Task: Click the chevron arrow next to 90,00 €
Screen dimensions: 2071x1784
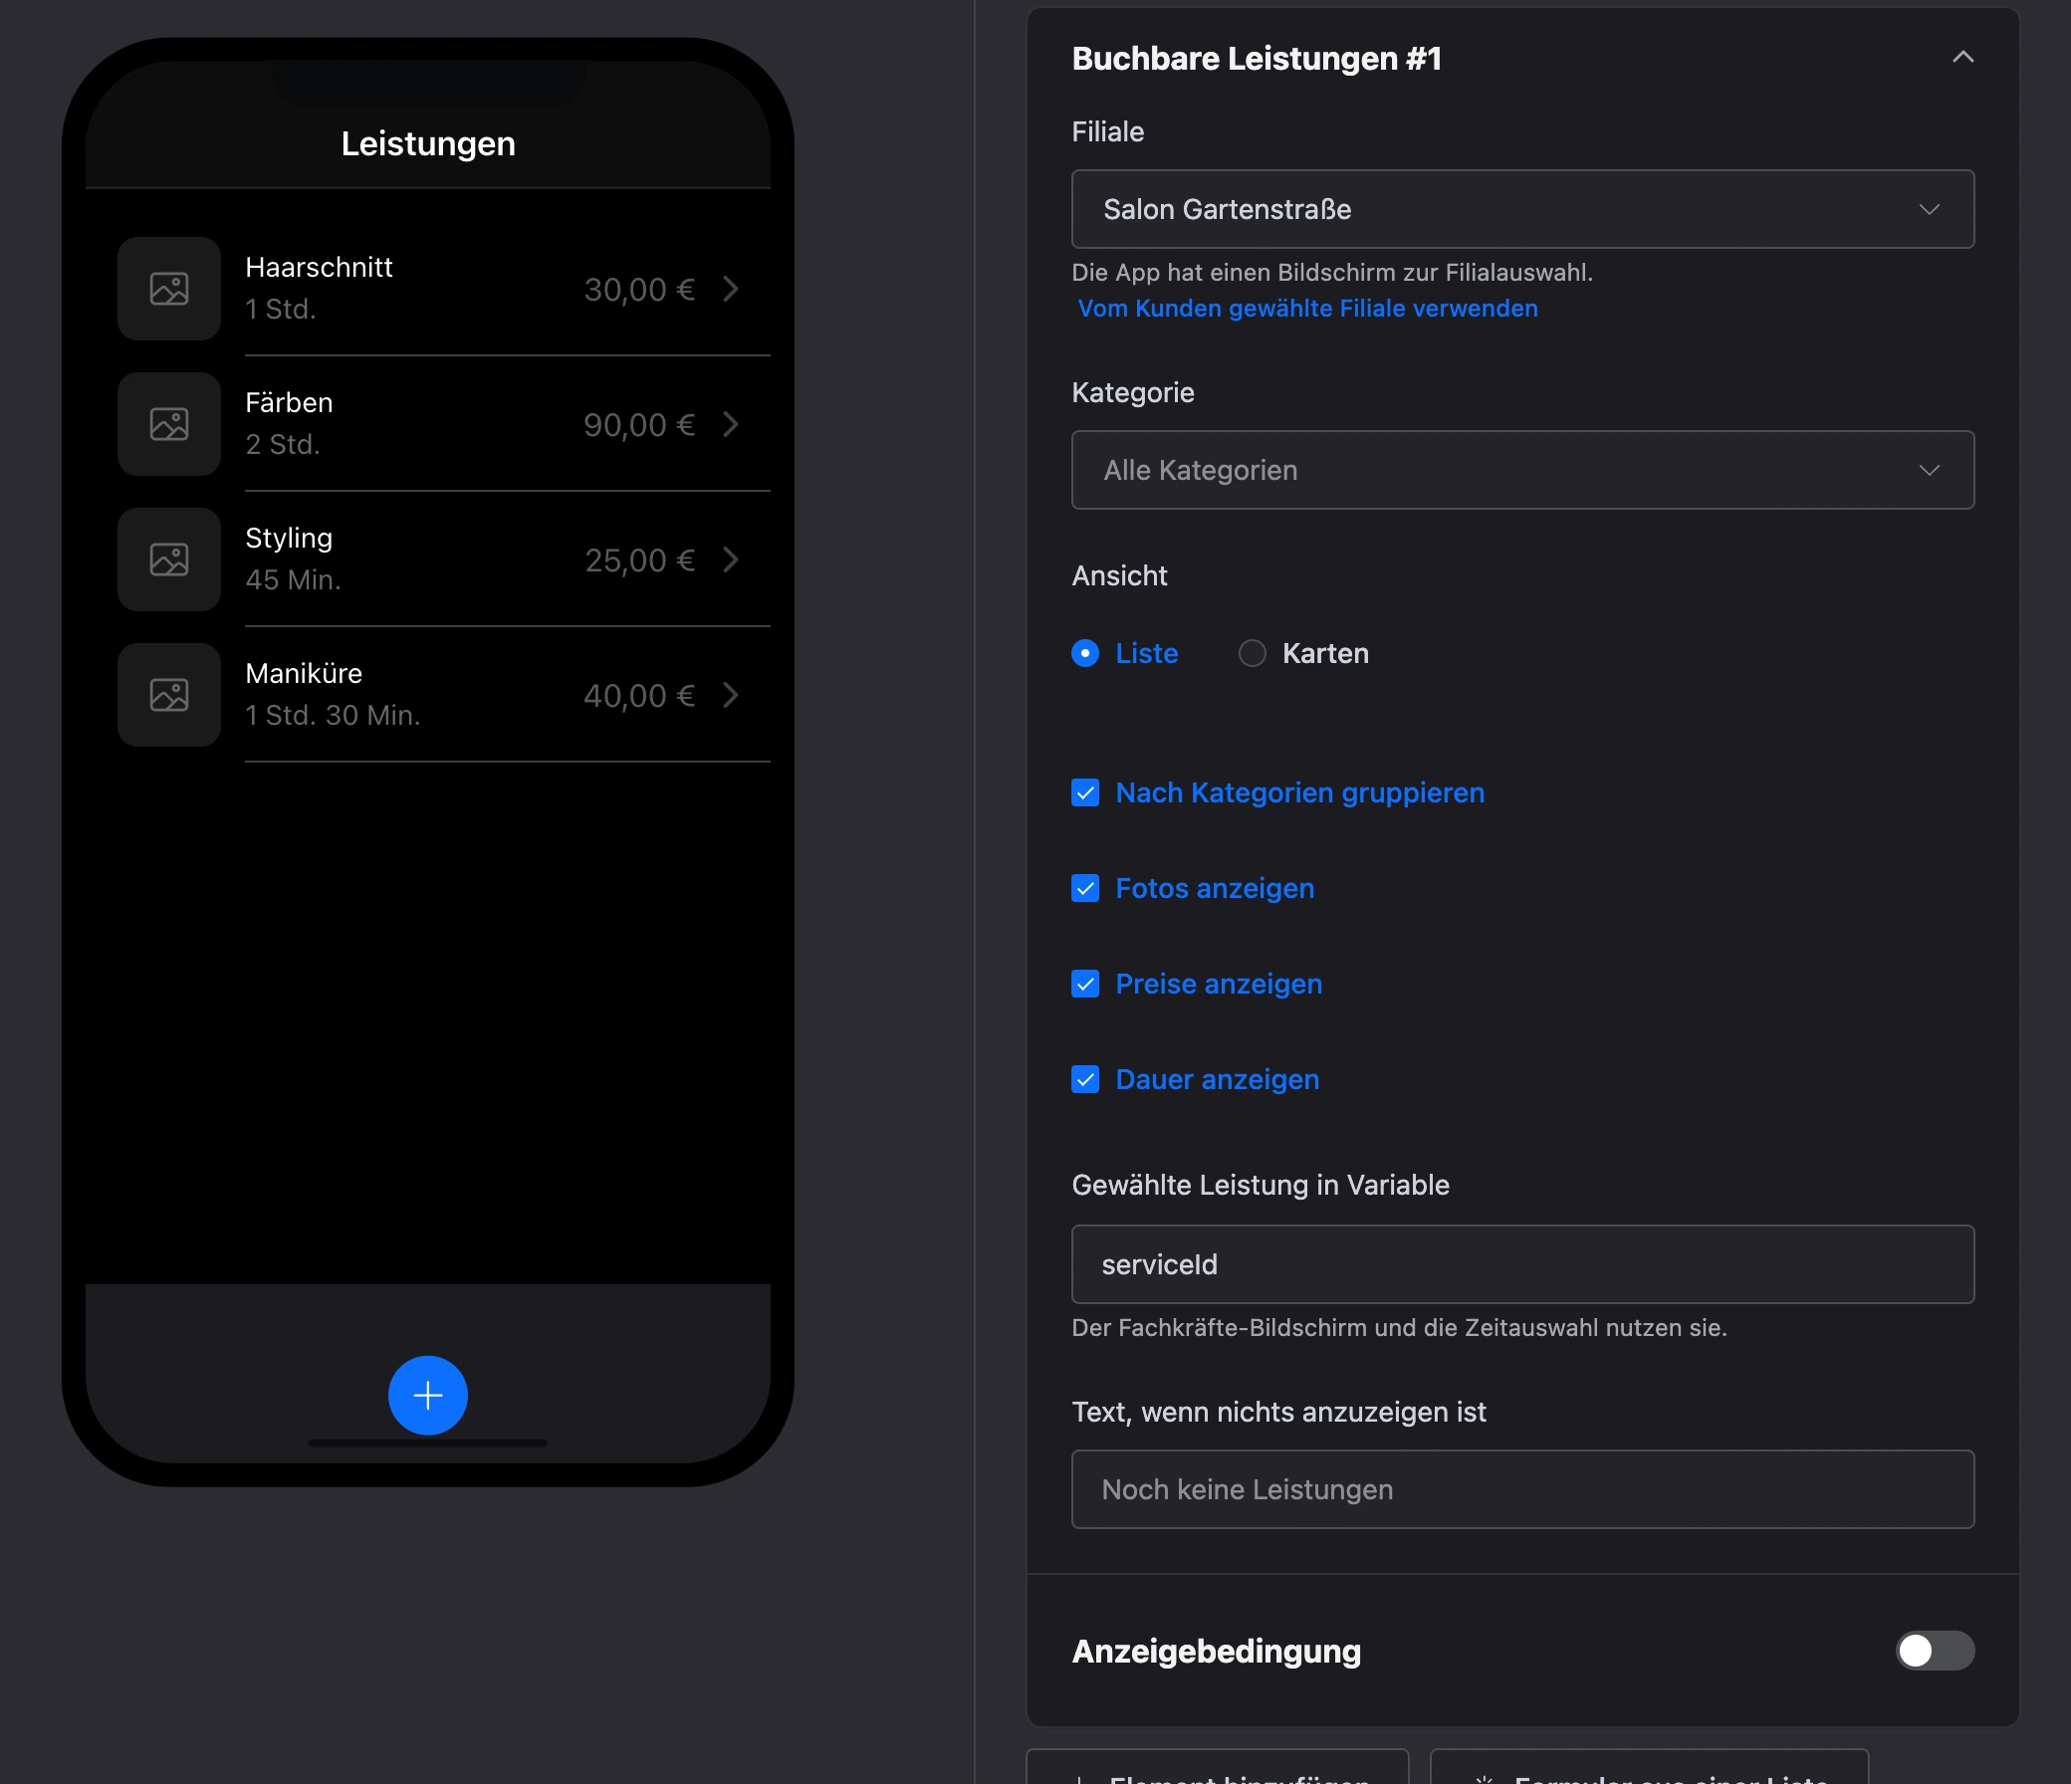Action: coord(731,424)
